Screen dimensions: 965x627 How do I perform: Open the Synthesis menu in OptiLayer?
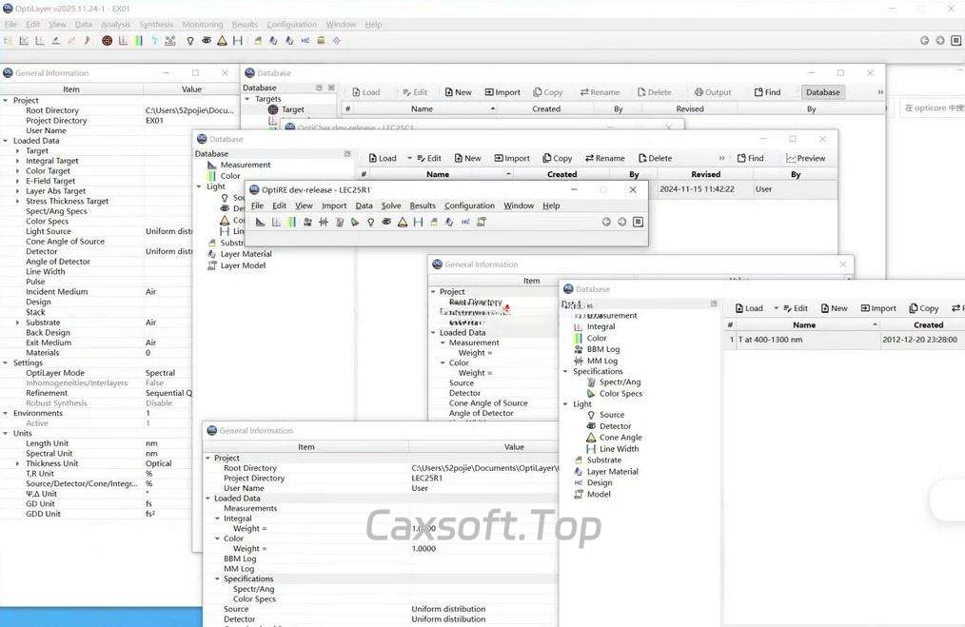pyautogui.click(x=156, y=25)
